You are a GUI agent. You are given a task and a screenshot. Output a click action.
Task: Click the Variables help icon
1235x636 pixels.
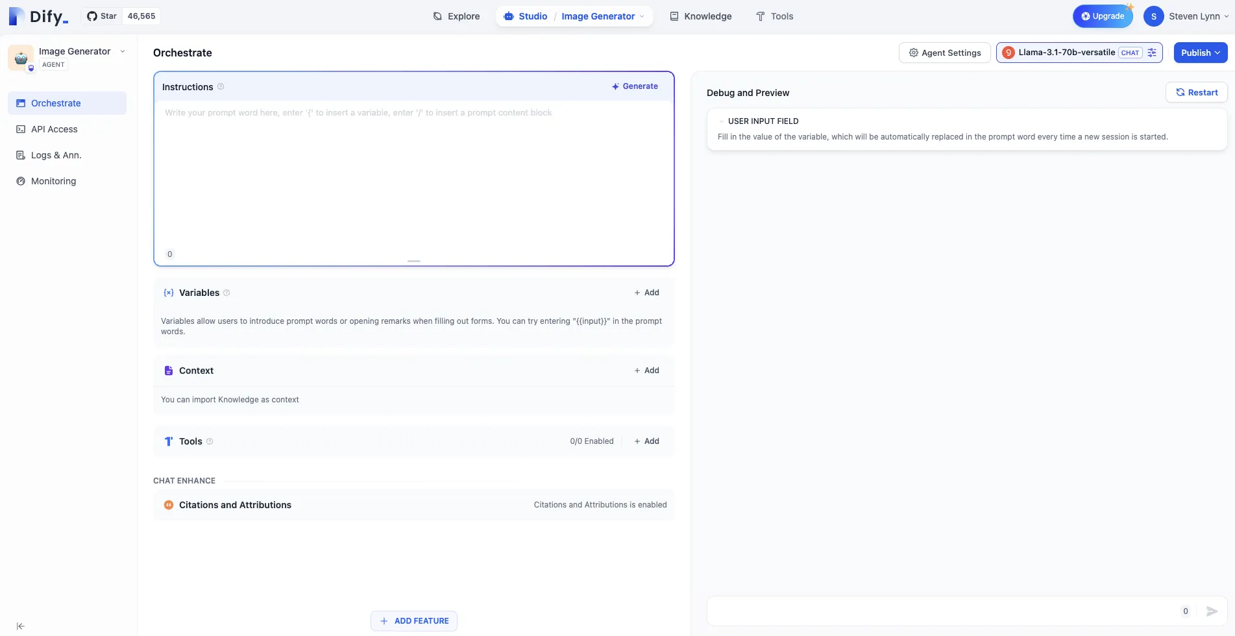226,293
